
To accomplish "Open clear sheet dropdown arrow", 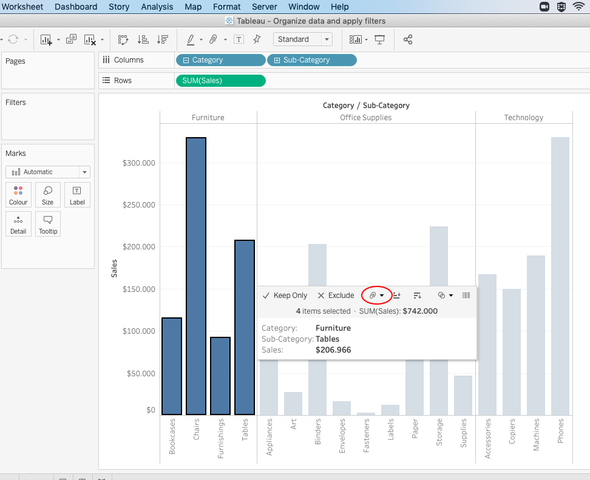I will tap(103, 39).
